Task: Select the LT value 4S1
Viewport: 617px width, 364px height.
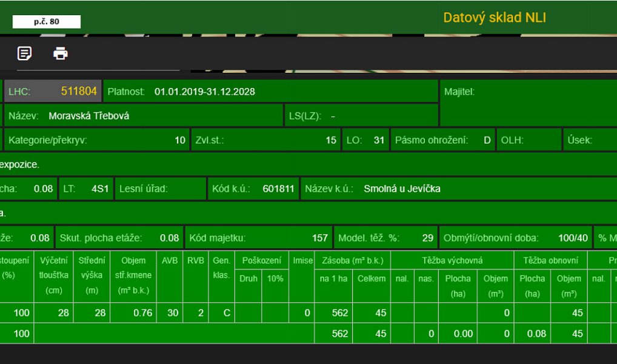Action: tap(100, 189)
